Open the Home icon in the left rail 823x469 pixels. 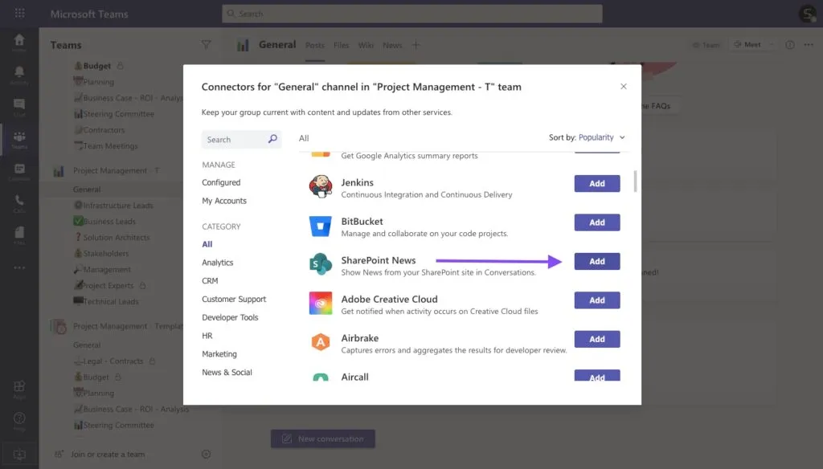click(x=19, y=42)
